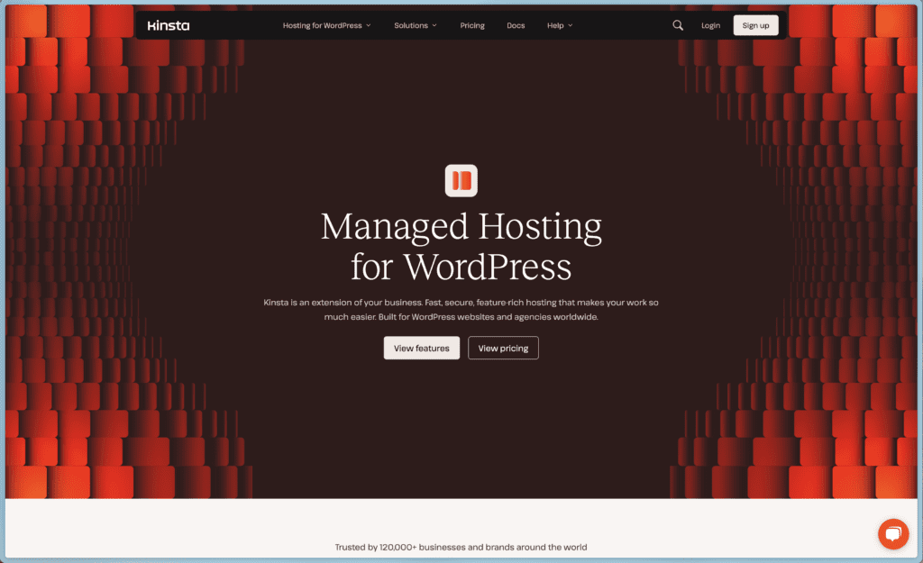Click the Kinsta description paragraph text
The width and height of the screenshot is (923, 563).
[x=461, y=310]
